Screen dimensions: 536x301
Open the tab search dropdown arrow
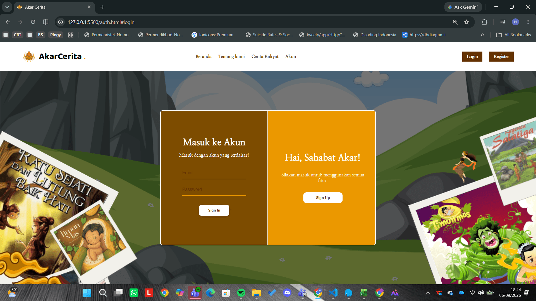click(x=7, y=7)
